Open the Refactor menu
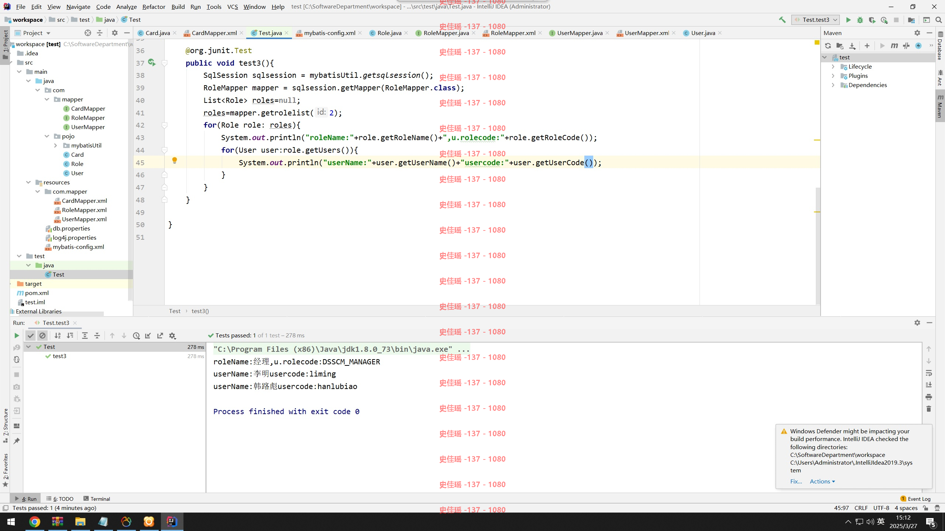The width and height of the screenshot is (945, 531). 154,7
